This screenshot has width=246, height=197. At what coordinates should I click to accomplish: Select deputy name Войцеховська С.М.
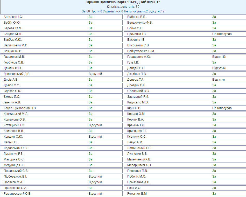tap(141, 51)
